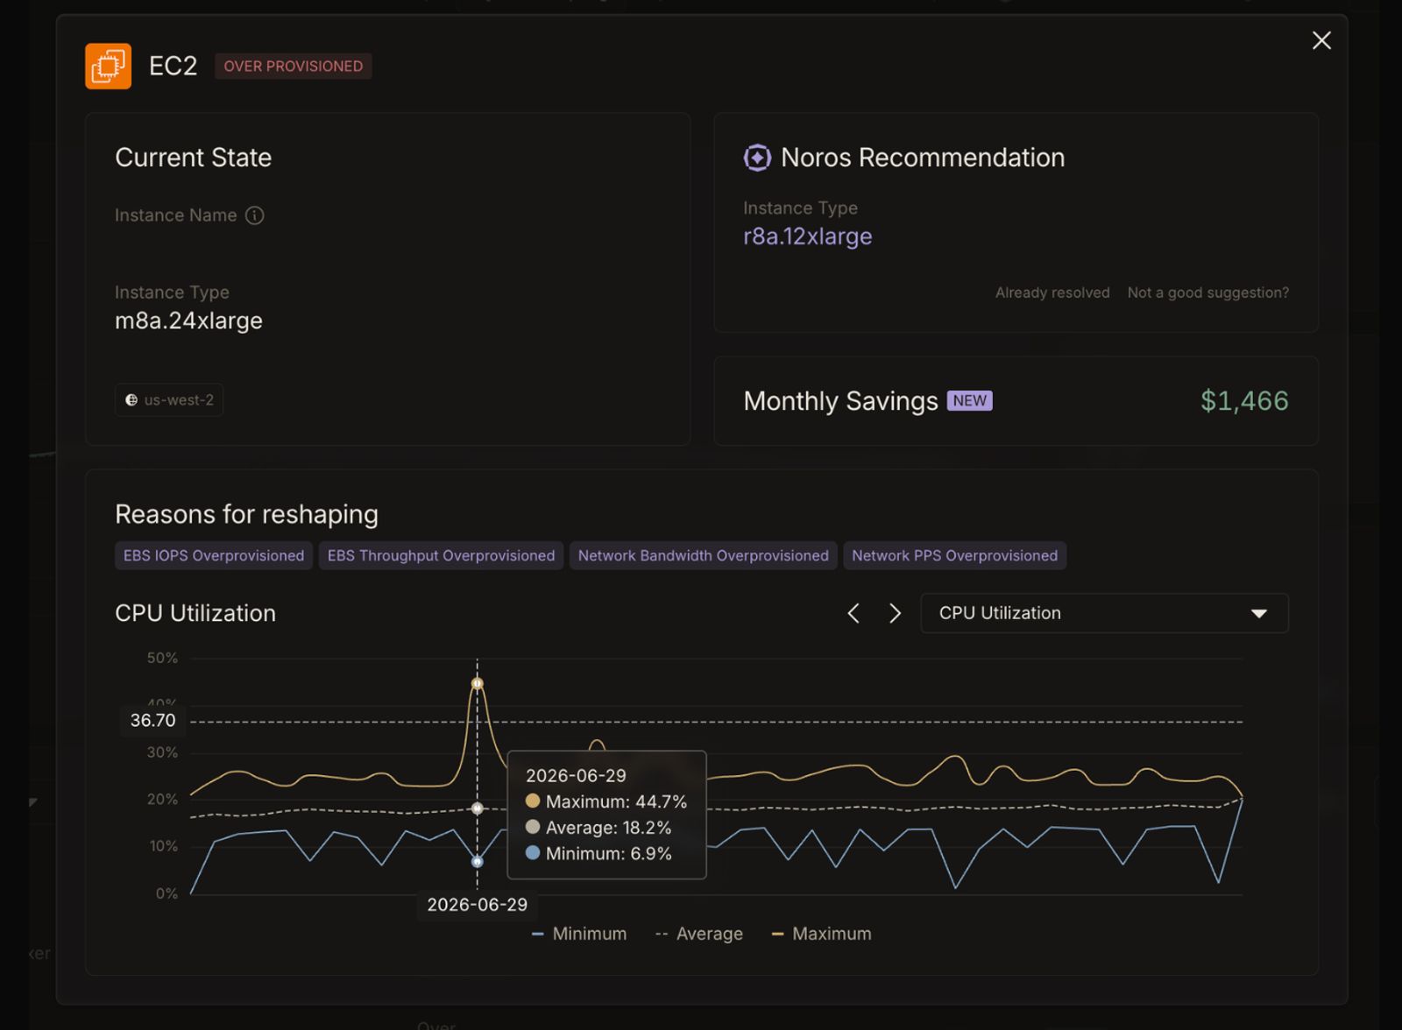This screenshot has width=1402, height=1030.
Task: Click the $1,466 monthly savings value
Action: pyautogui.click(x=1244, y=401)
